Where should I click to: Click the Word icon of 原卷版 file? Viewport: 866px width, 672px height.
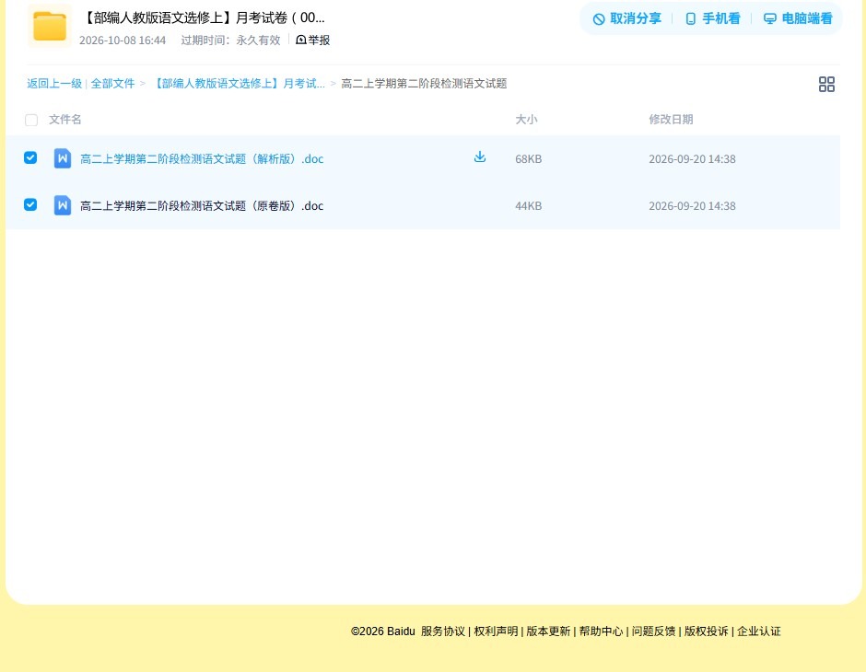(63, 205)
